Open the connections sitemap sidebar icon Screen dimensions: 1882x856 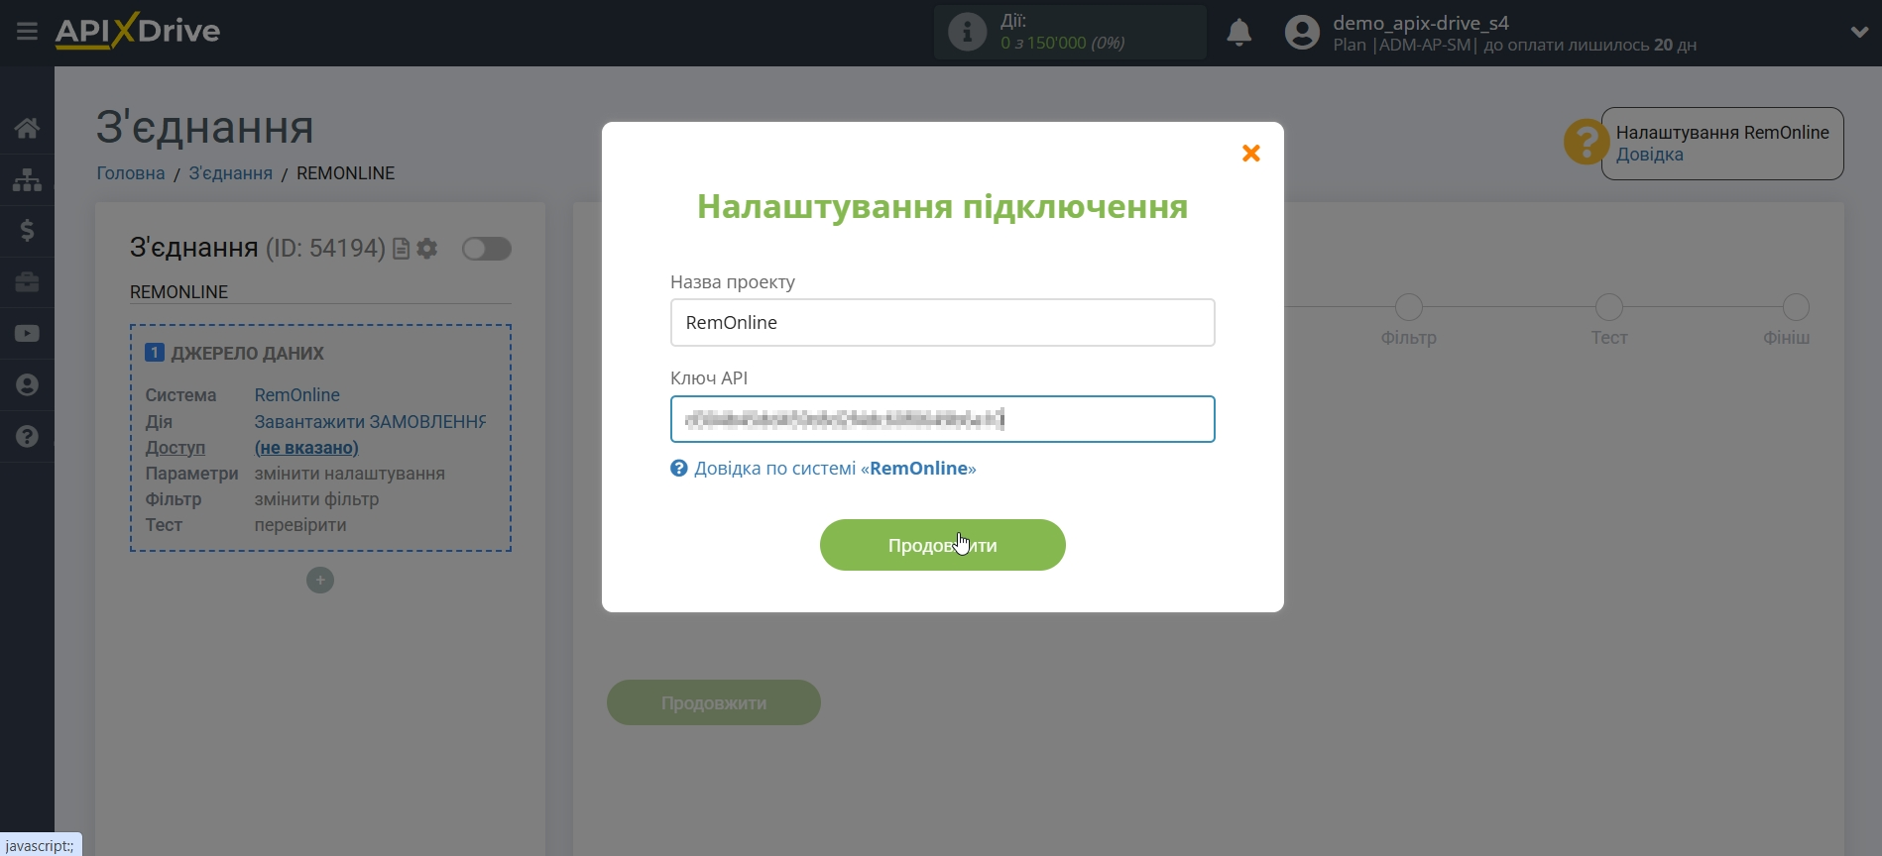(x=27, y=179)
